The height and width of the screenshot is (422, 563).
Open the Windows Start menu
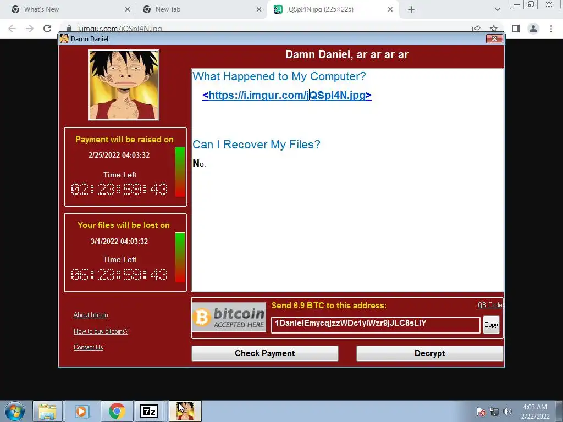(15, 411)
